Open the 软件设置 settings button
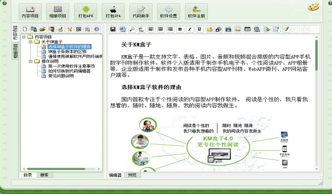 [x=168, y=12]
